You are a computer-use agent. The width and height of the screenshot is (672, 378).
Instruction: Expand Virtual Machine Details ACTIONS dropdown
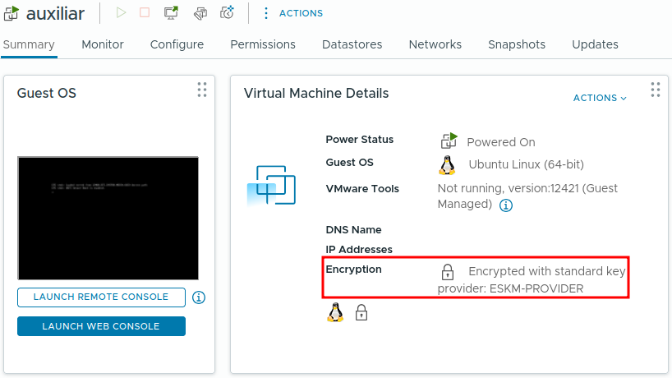pyautogui.click(x=600, y=98)
